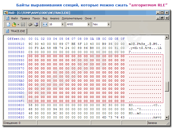Minimize the HxD main window
The width and height of the screenshot is (173, 129).
[x=158, y=13]
